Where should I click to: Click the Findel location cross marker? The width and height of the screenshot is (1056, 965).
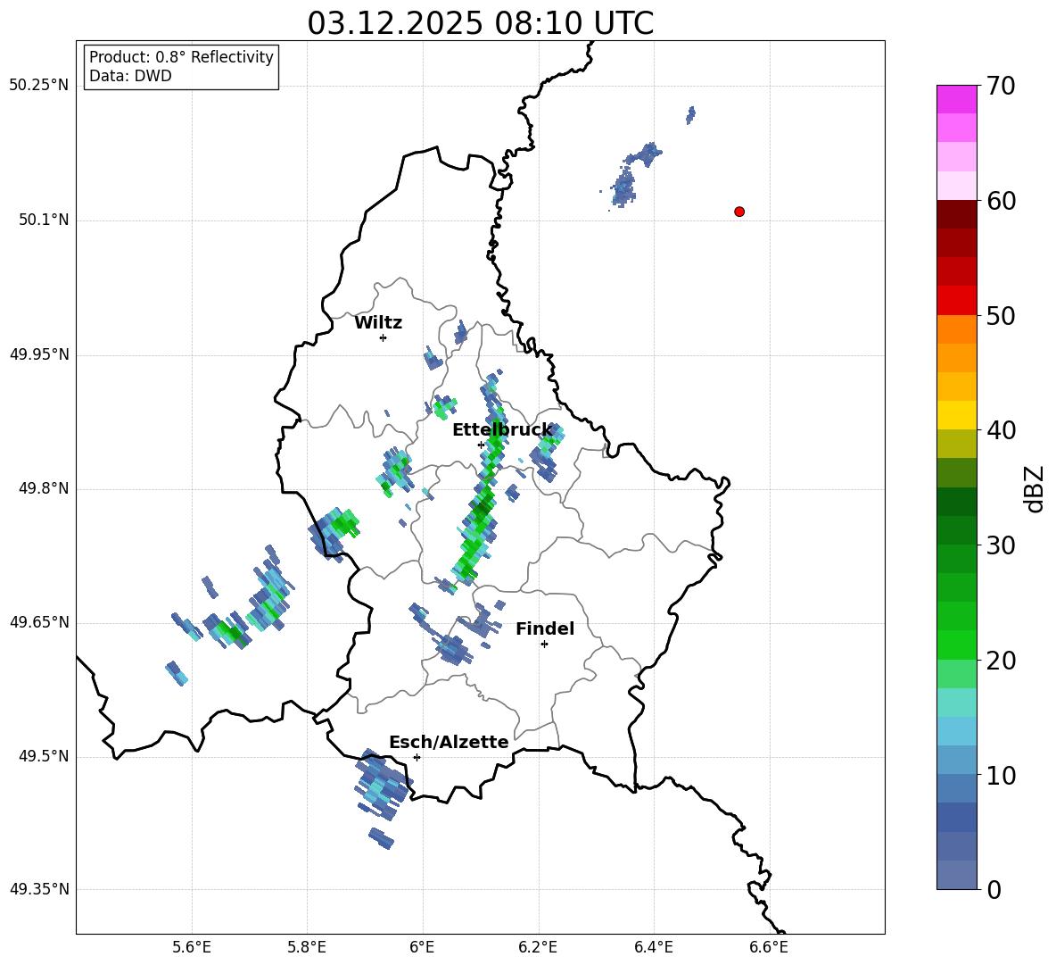tap(544, 645)
